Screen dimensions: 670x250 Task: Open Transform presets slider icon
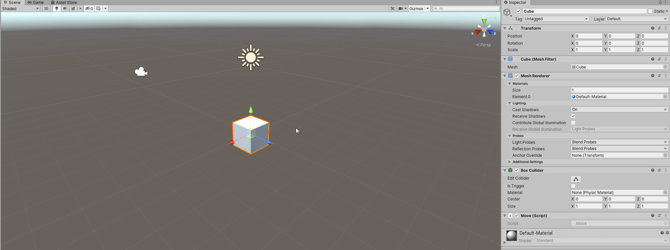click(659, 28)
